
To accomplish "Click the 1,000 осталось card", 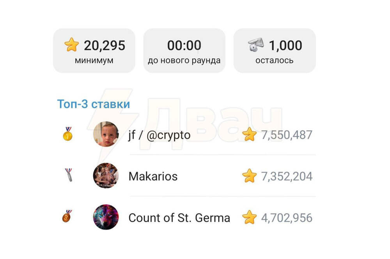I will 275,51.
